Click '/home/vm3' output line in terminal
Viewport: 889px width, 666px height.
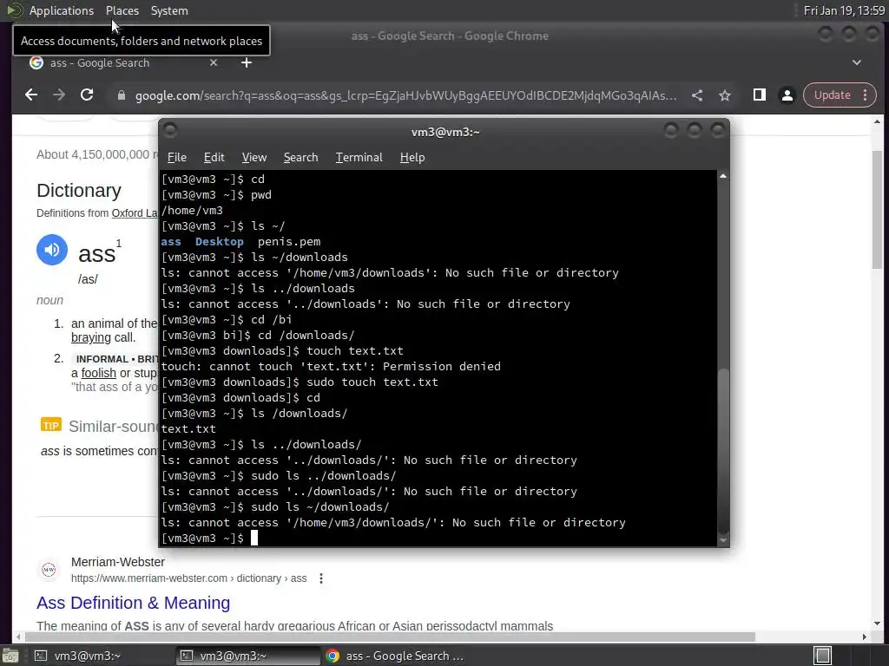click(x=192, y=211)
